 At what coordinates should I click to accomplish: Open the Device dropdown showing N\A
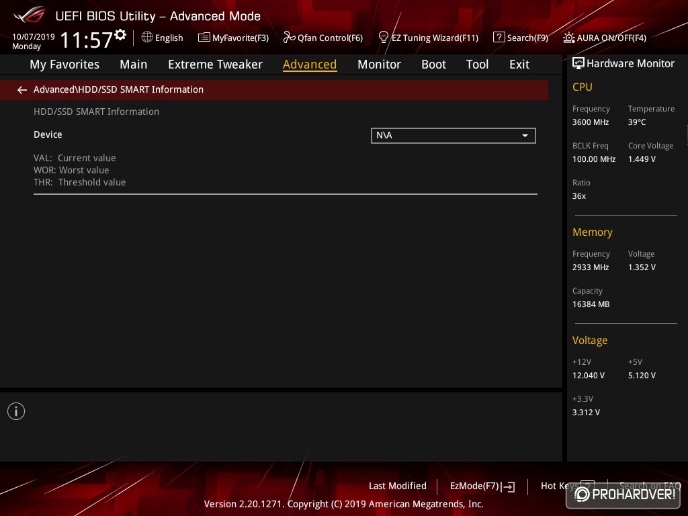454,136
